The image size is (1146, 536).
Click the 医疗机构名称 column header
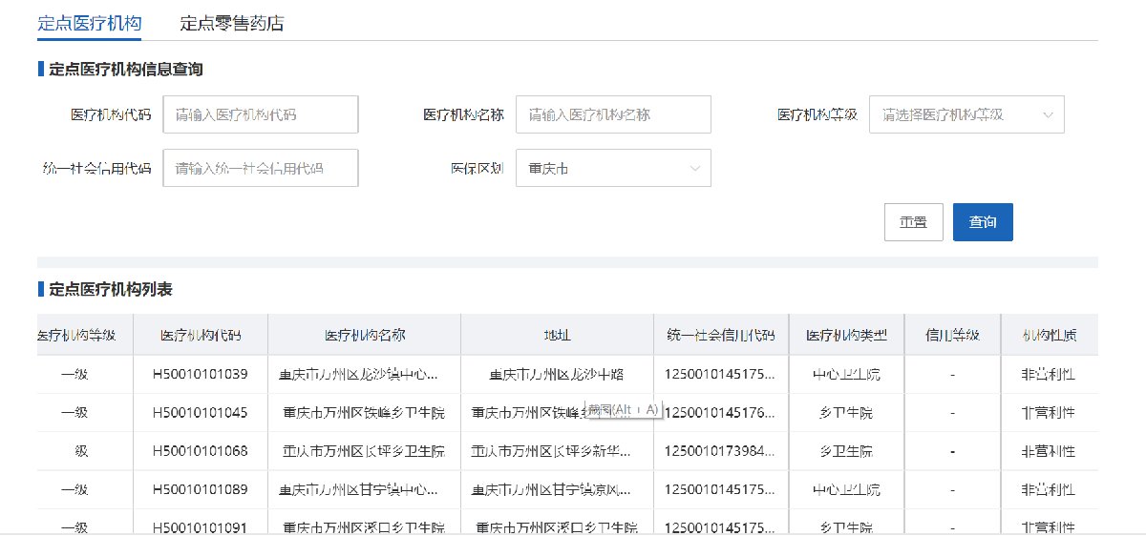364,336
